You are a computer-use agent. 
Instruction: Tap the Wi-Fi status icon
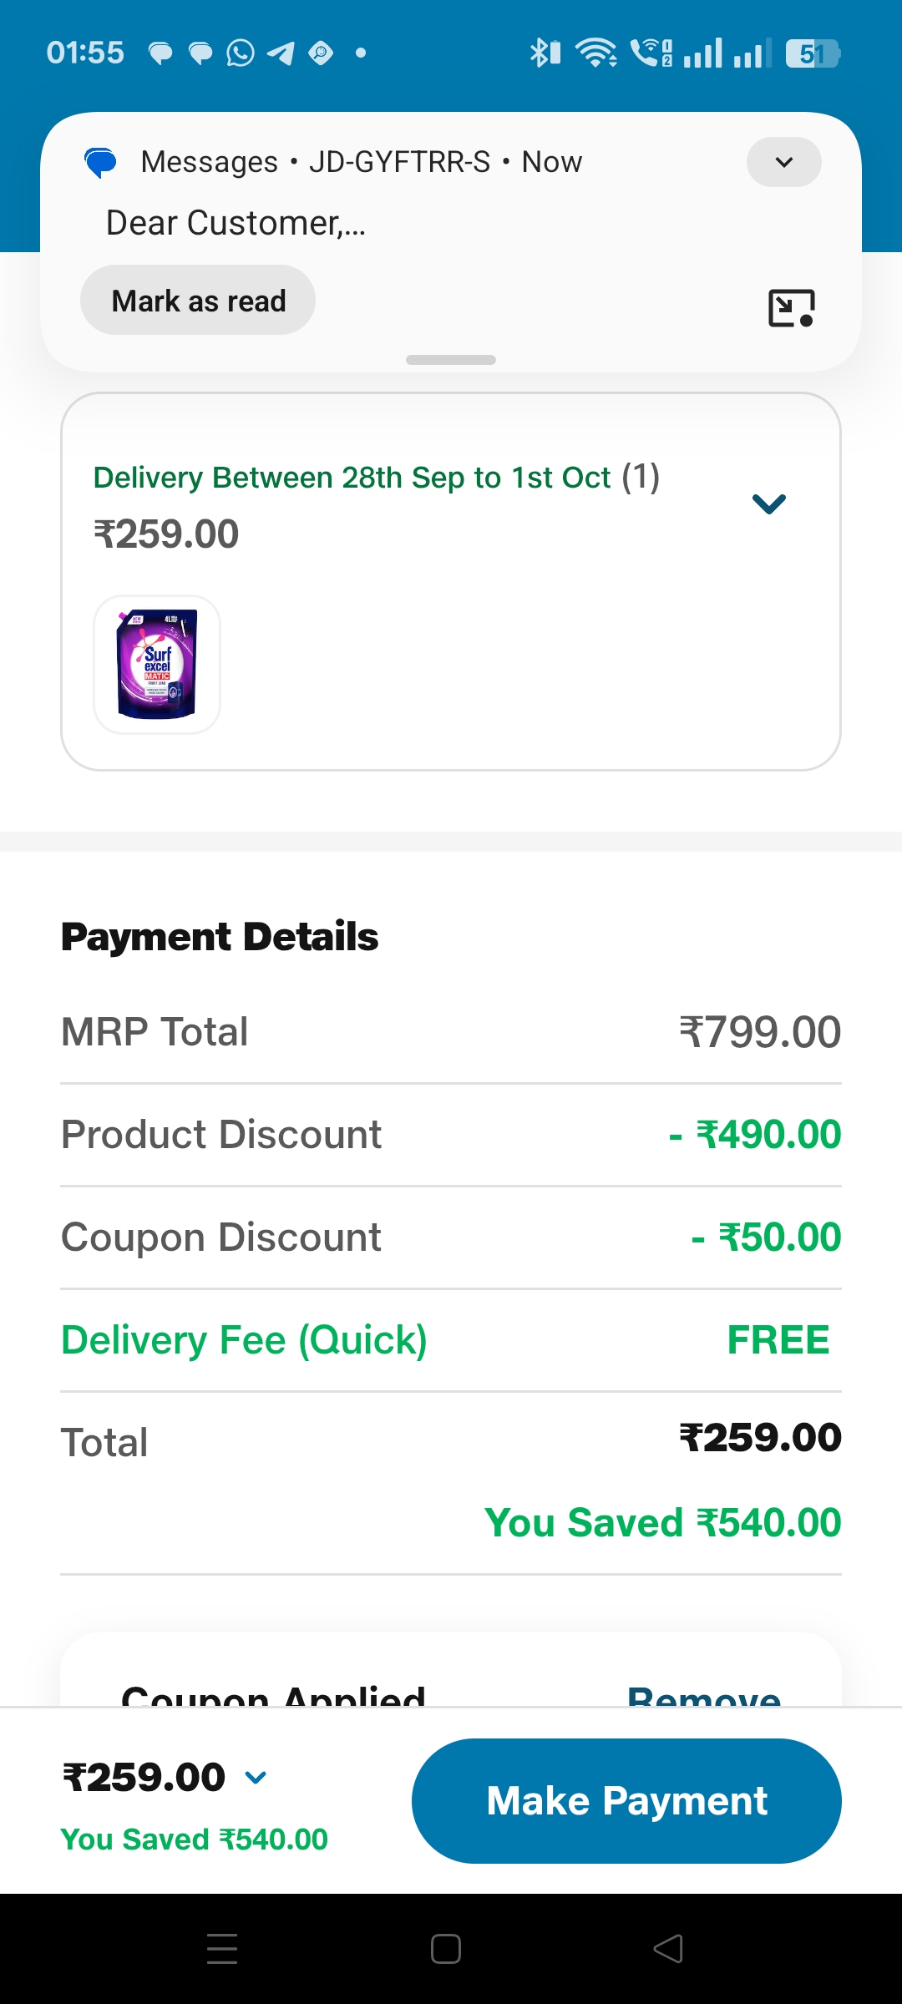(596, 53)
